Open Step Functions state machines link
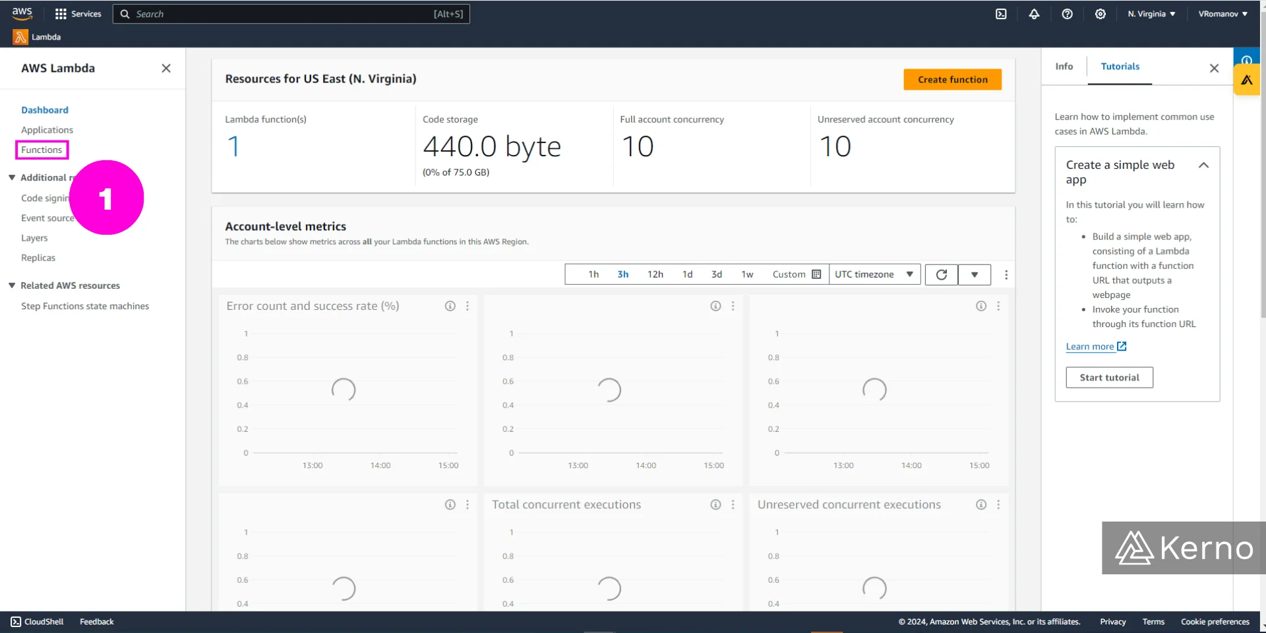 coord(85,306)
